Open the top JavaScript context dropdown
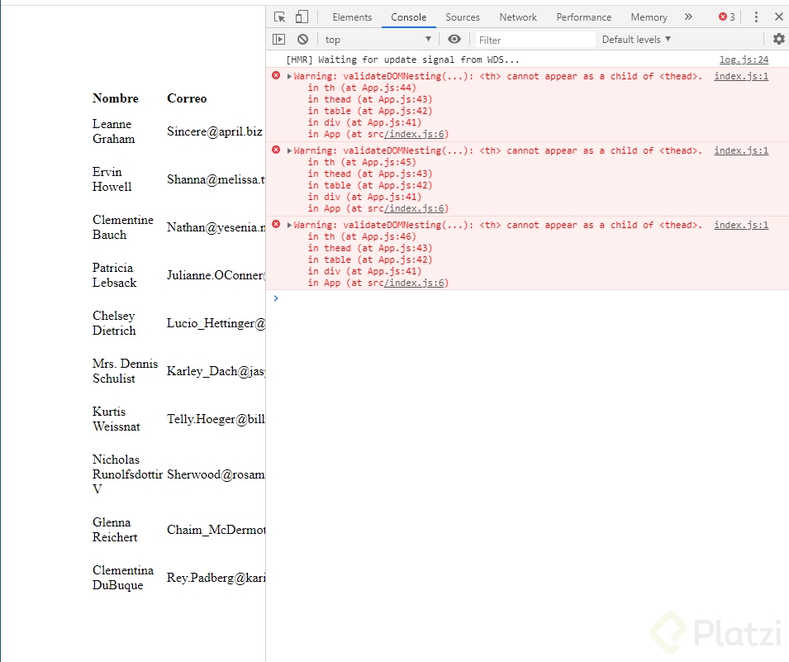The height and width of the screenshot is (662, 789). pyautogui.click(x=378, y=40)
